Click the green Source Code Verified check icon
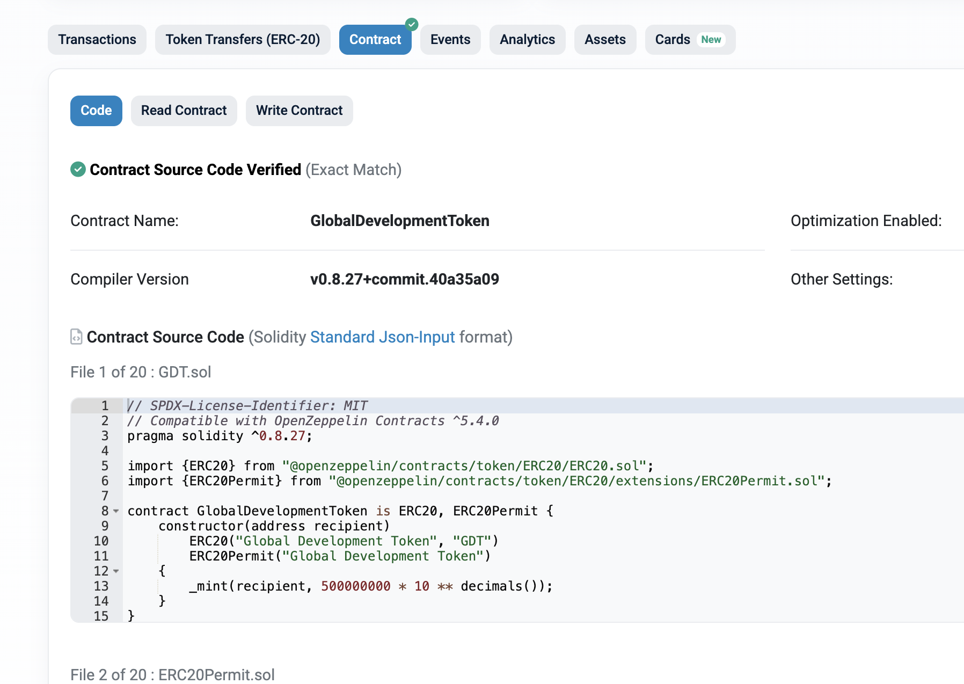 78,170
